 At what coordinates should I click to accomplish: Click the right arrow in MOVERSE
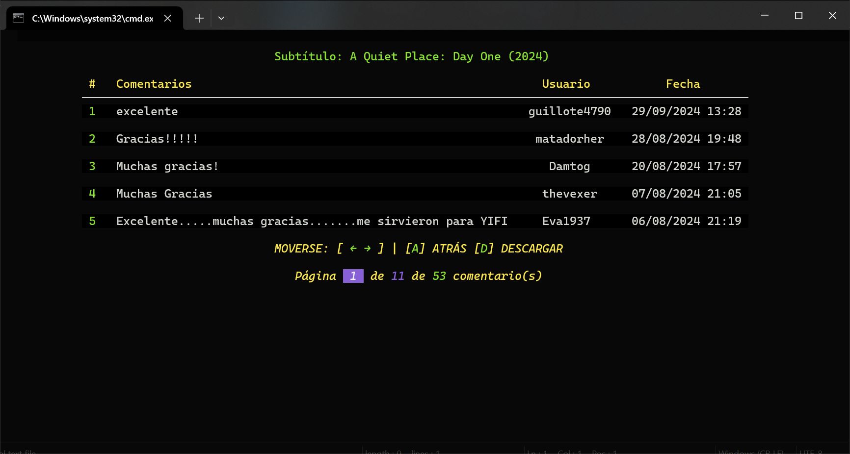[367, 249]
